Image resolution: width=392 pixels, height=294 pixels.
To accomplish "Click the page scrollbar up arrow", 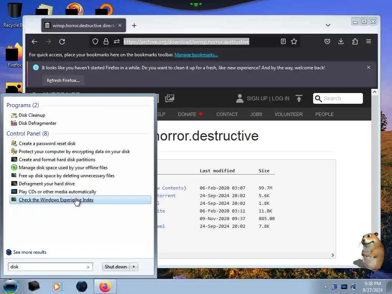I will coord(374,92).
